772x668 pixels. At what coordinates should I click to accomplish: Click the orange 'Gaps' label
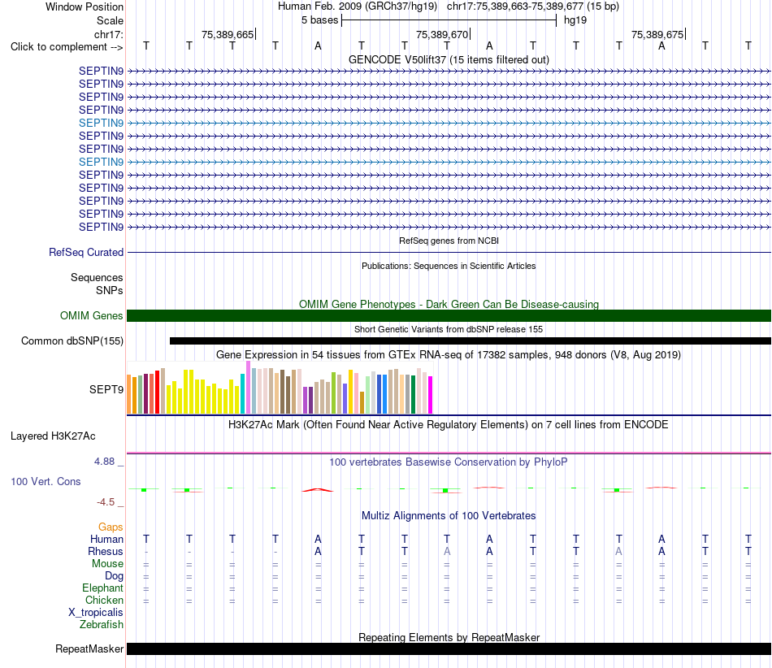[x=111, y=527]
